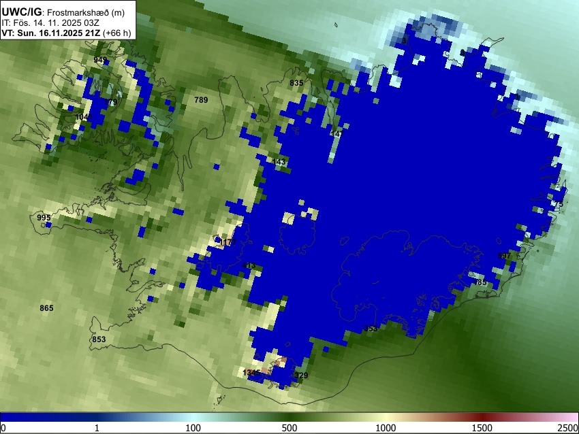Click the map value 141

coord(337,133)
